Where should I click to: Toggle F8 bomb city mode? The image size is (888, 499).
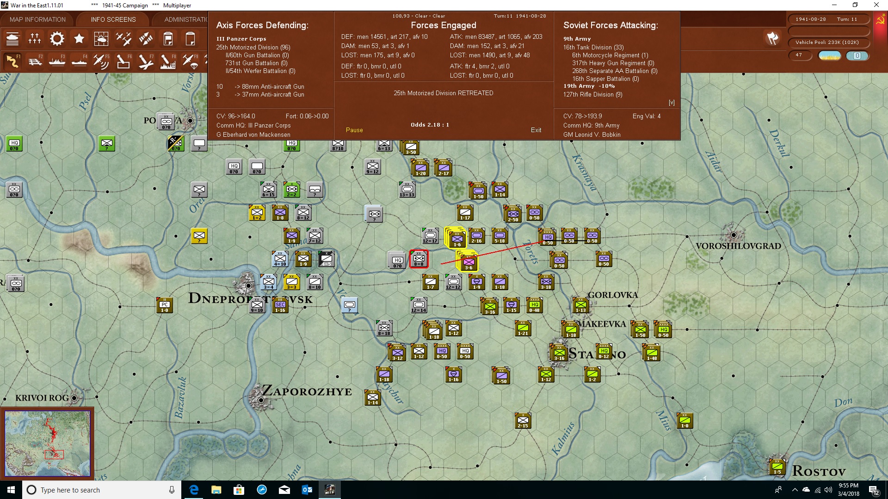click(x=168, y=61)
